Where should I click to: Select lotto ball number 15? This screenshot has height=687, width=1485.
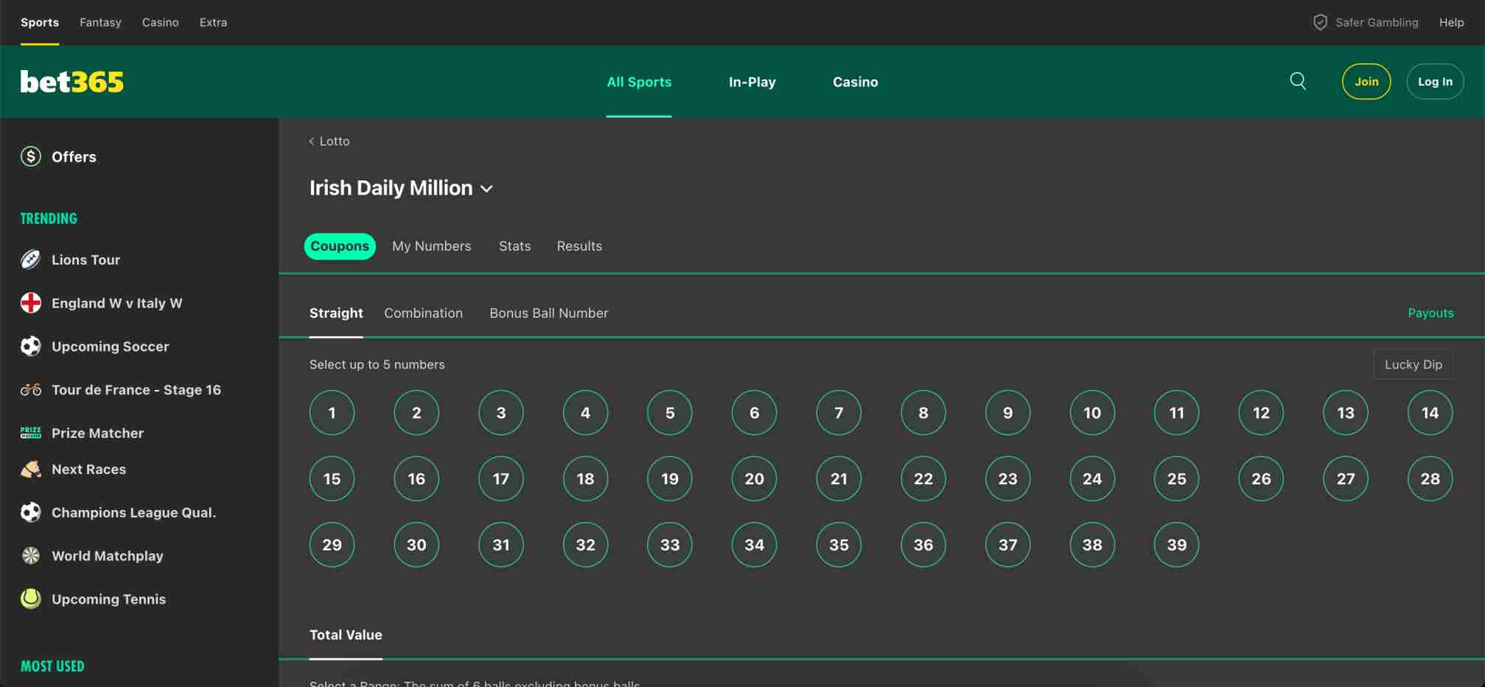click(332, 478)
